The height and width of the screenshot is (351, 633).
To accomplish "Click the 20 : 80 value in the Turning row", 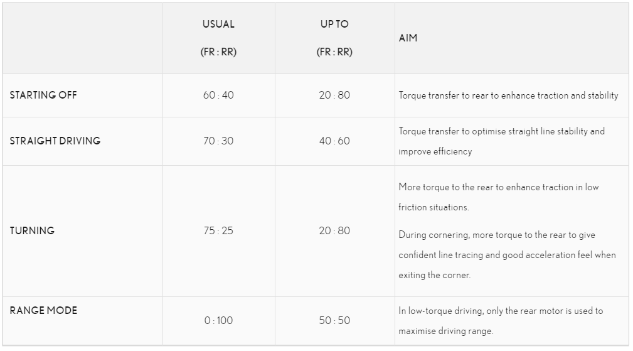I will tap(334, 231).
